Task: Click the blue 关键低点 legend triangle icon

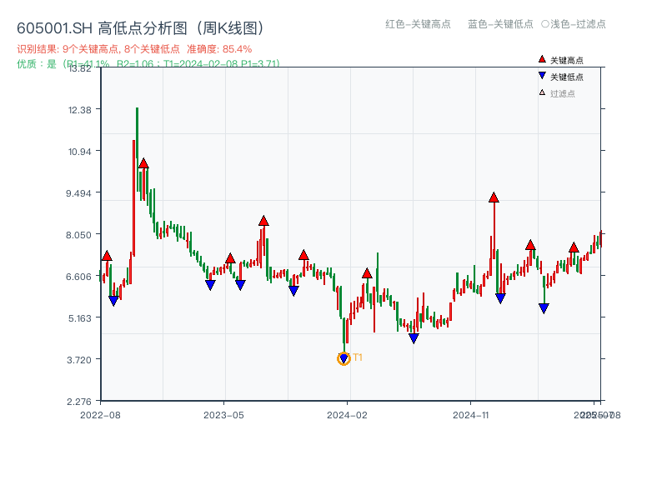Action: coord(542,75)
